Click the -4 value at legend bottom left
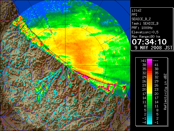Viewport: 174px width, 131px height. tap(144, 123)
